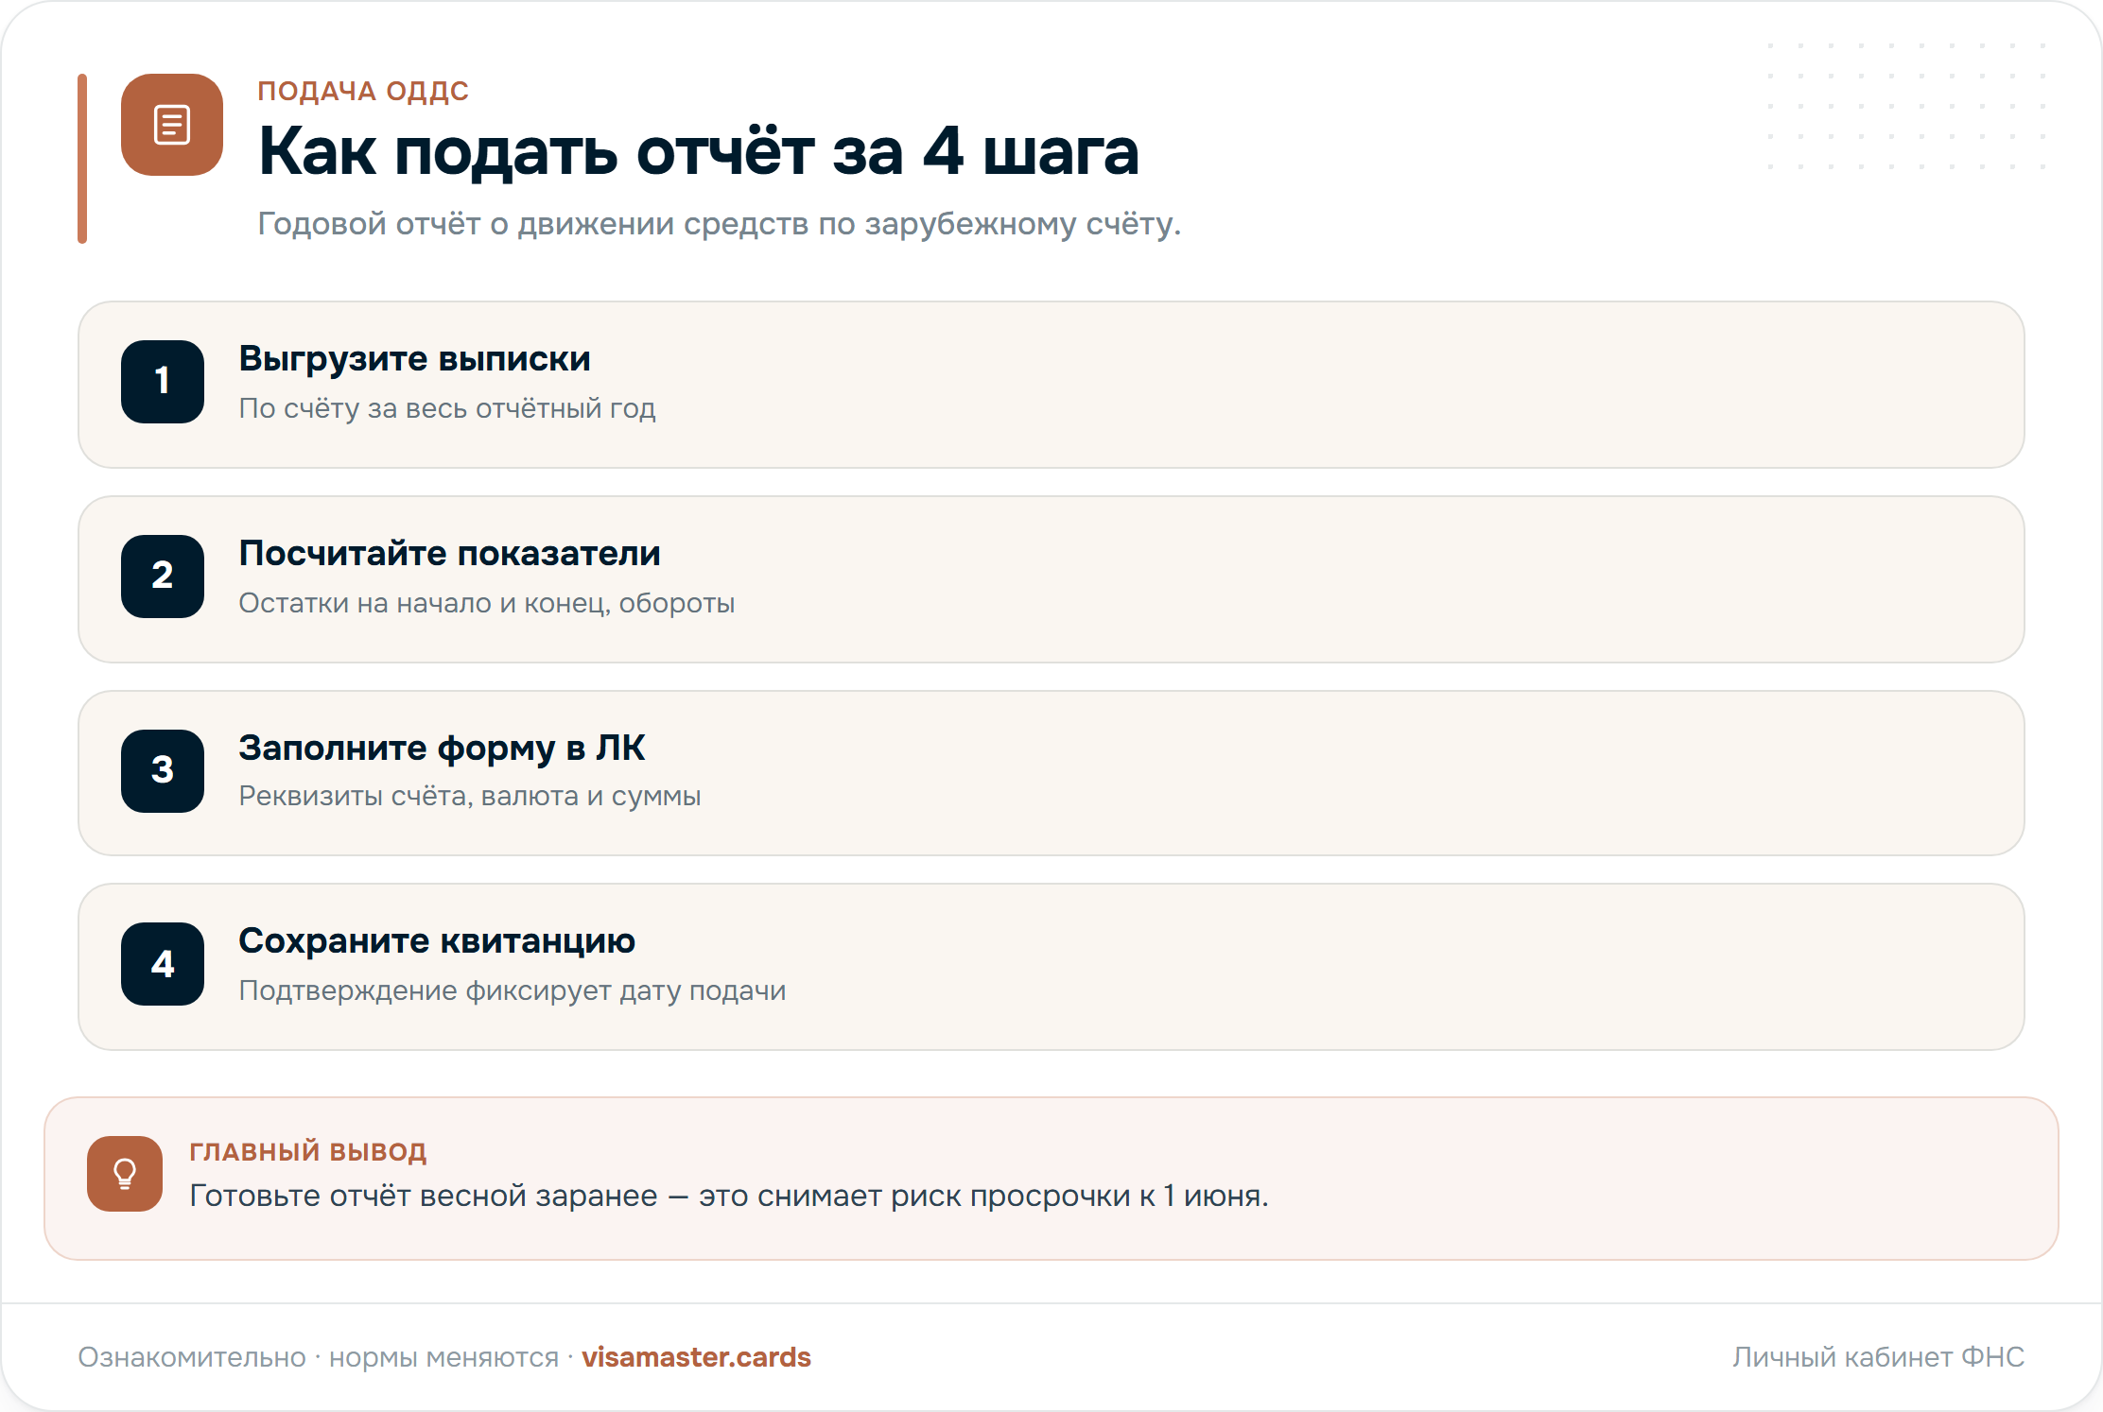
Task: Select step number 1 badge
Action: (163, 382)
